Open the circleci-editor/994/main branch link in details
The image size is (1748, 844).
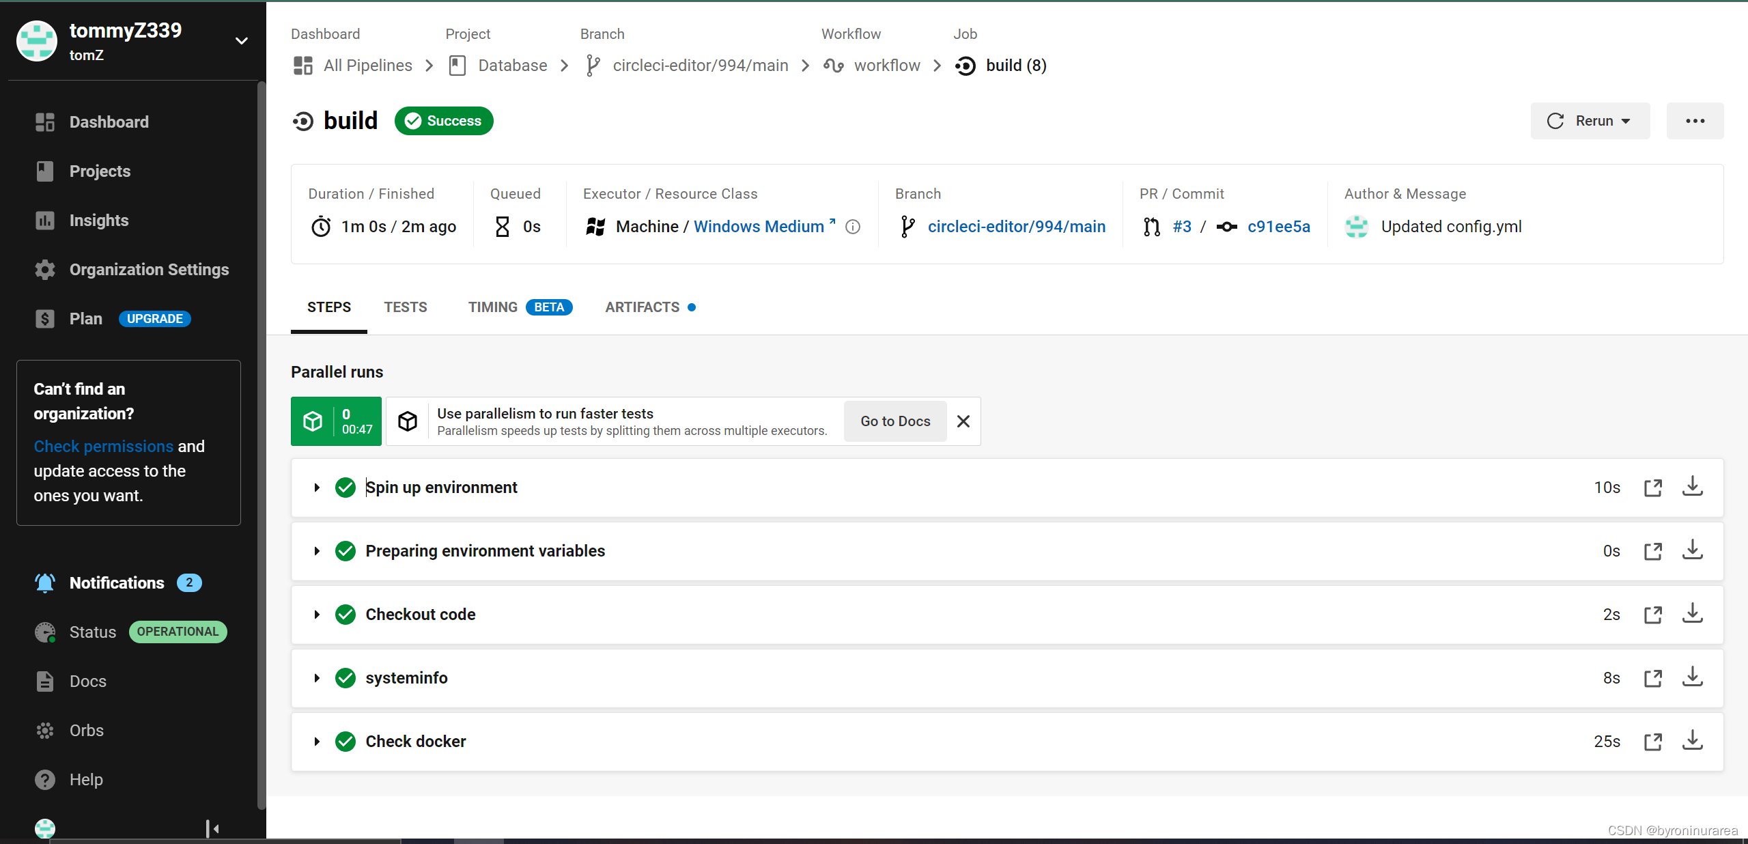(x=1017, y=227)
